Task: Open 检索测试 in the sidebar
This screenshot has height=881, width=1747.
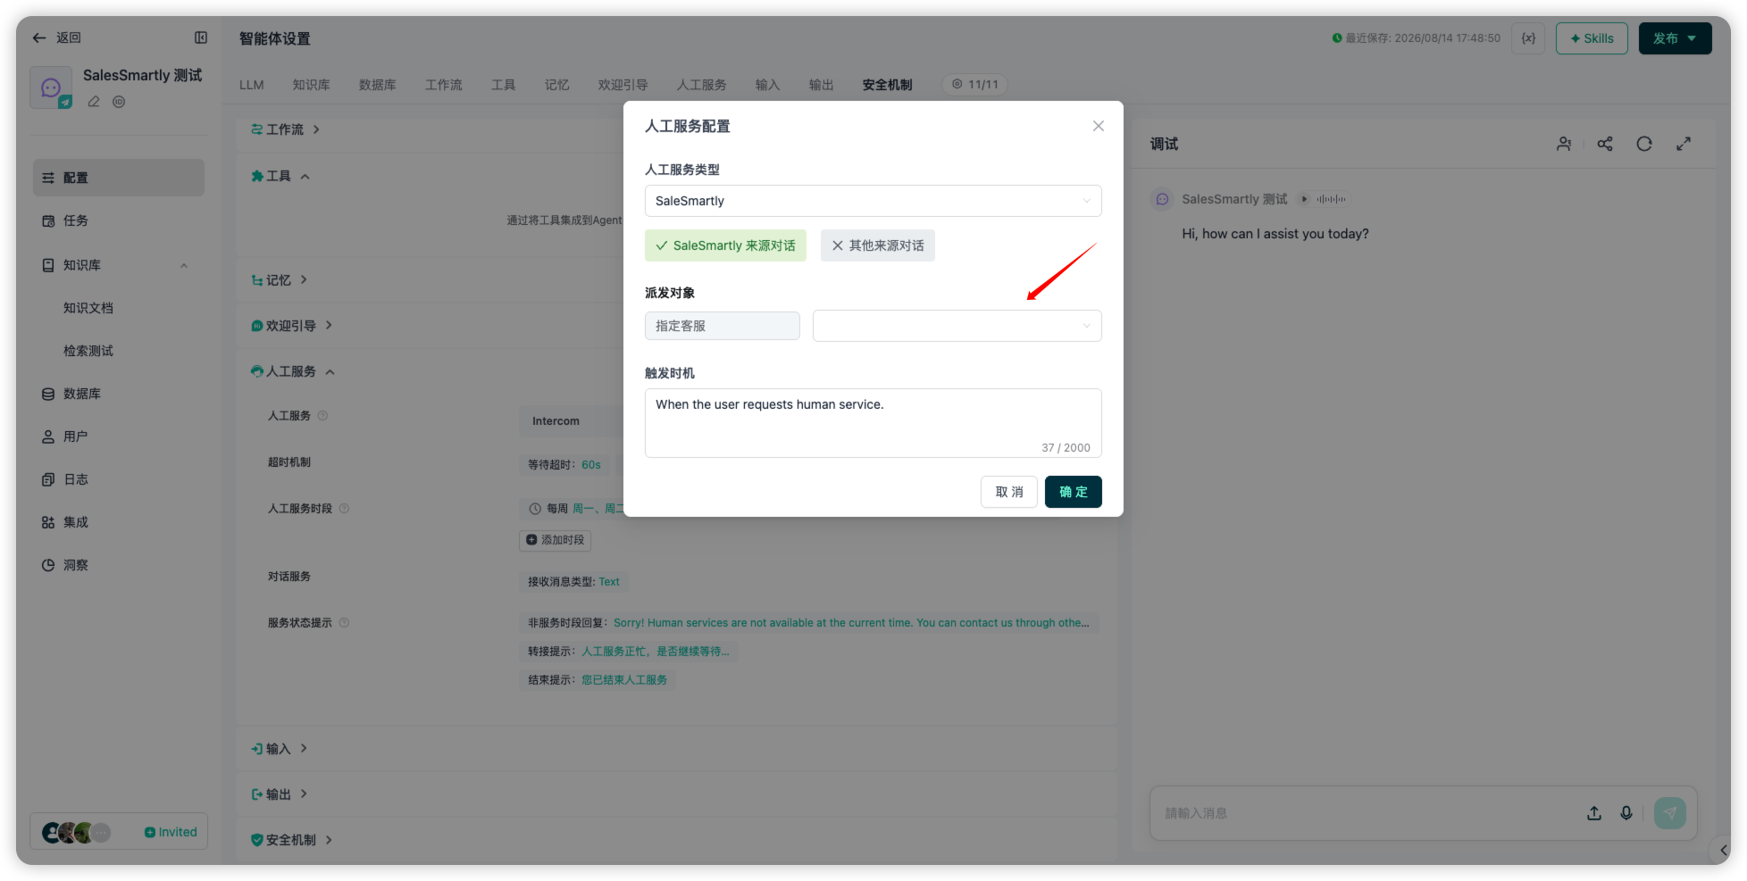Action: [88, 351]
